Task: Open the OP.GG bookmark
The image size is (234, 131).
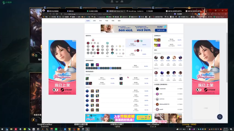Action: coord(142,17)
